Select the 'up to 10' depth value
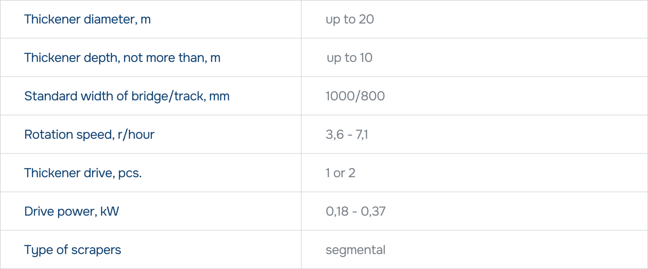648x269 pixels. [x=349, y=58]
